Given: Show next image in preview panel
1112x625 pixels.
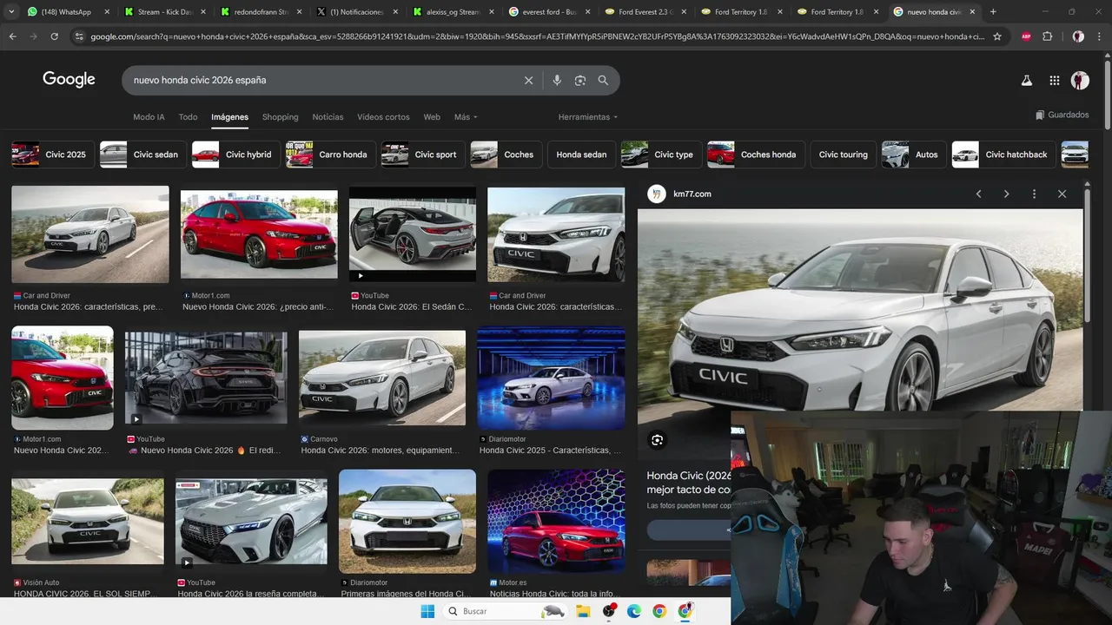Looking at the screenshot, I should (1006, 194).
